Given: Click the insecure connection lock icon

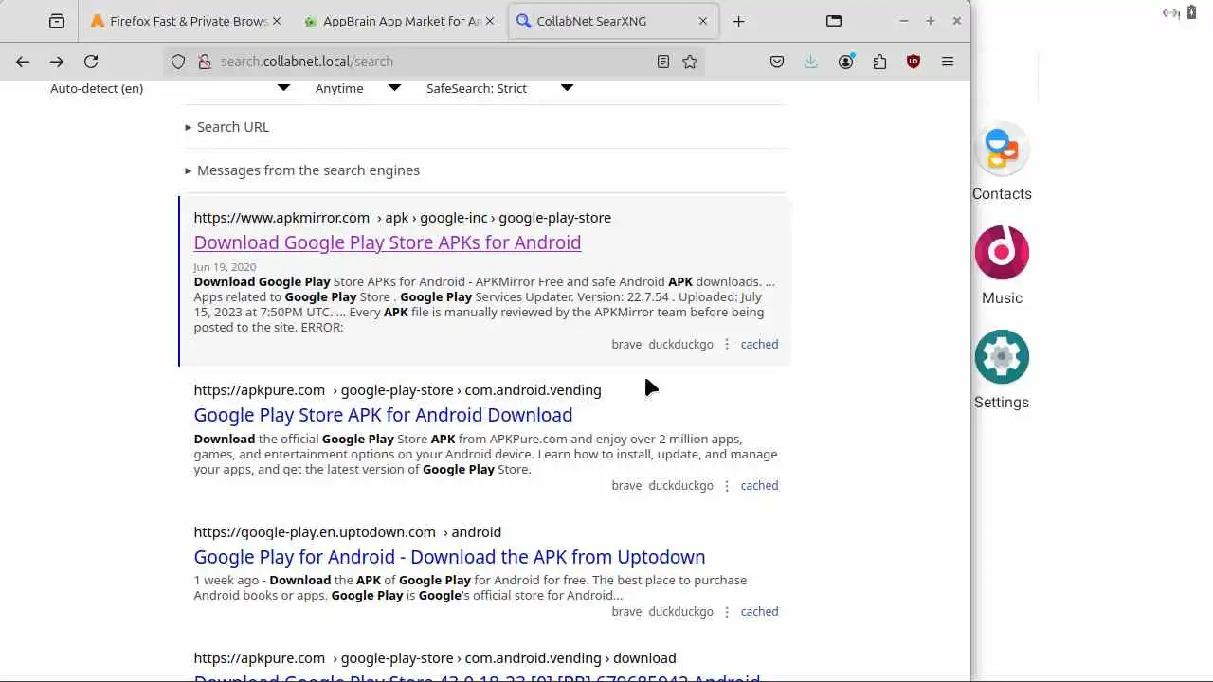Looking at the screenshot, I should click(x=204, y=62).
